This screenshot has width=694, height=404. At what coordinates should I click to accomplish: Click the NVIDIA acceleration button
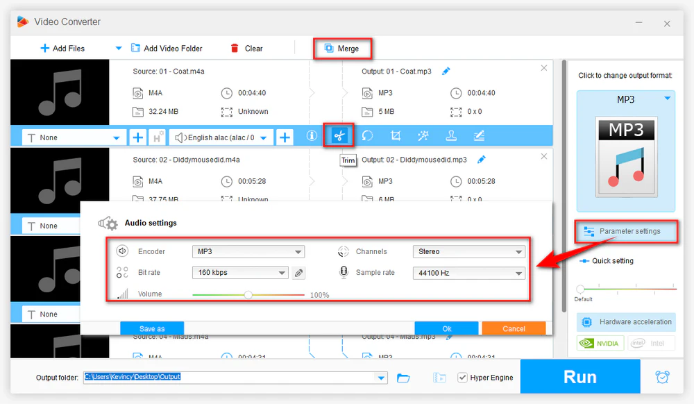600,344
